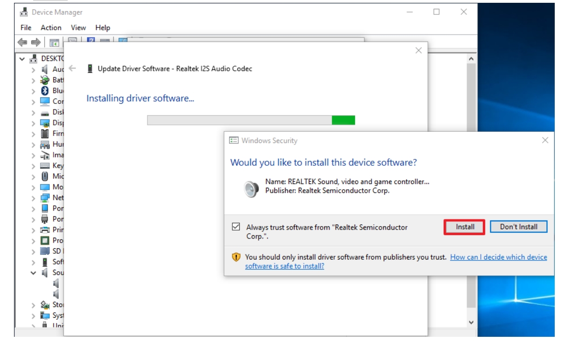Click the toolbar Back arrow icon
Image resolution: width=572 pixels, height=341 pixels.
coord(22,42)
